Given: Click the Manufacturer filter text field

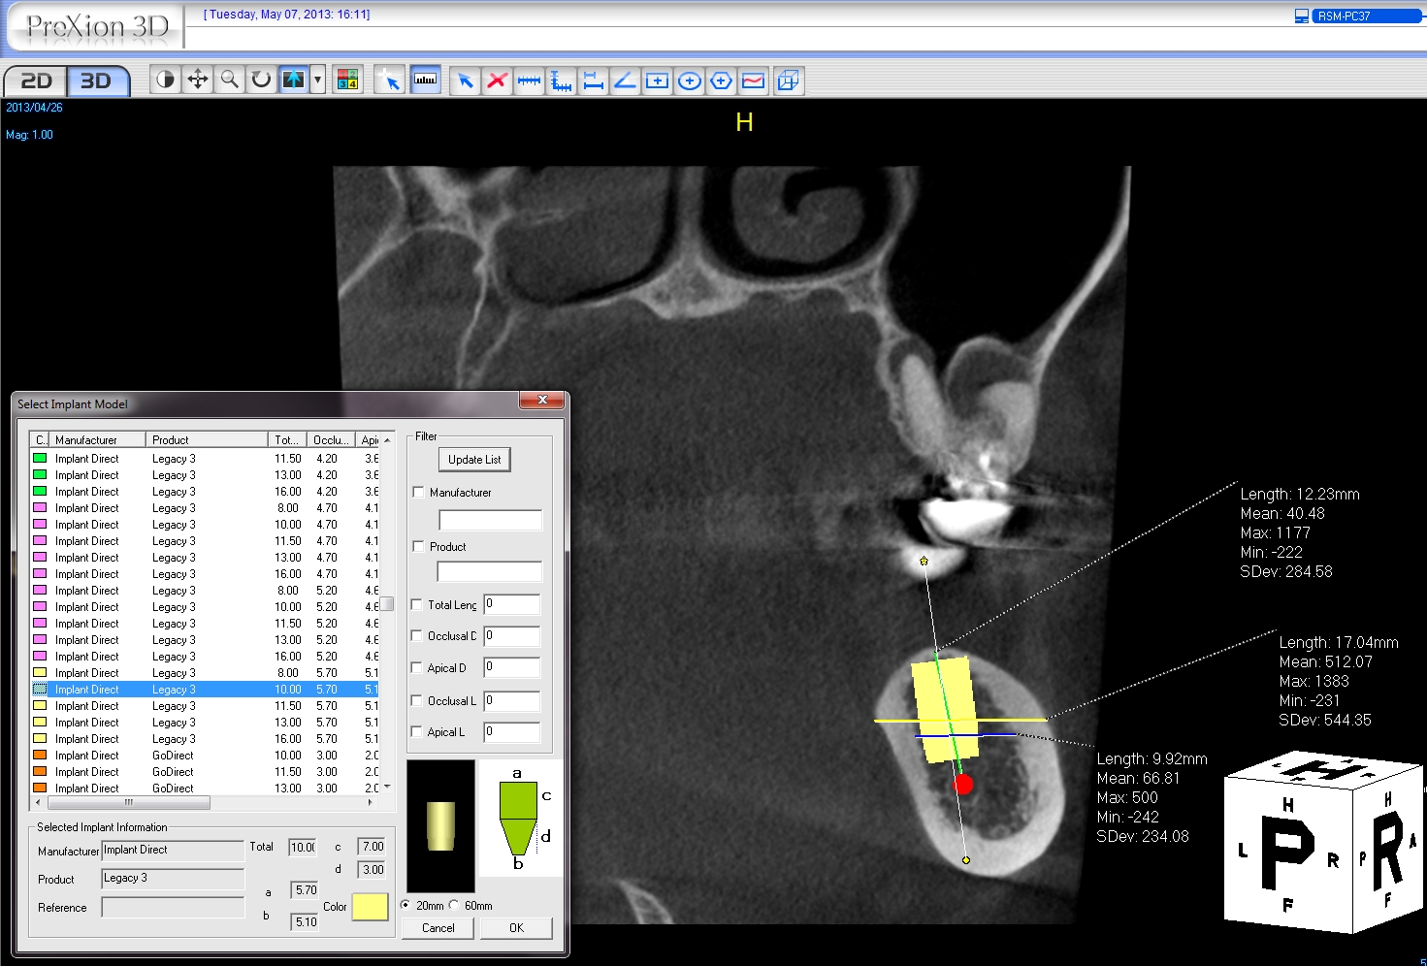Looking at the screenshot, I should point(490,520).
